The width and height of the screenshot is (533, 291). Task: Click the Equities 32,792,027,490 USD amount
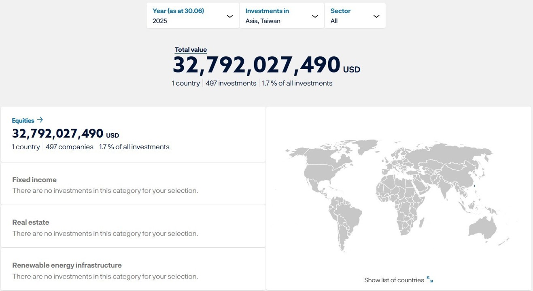[x=66, y=134]
